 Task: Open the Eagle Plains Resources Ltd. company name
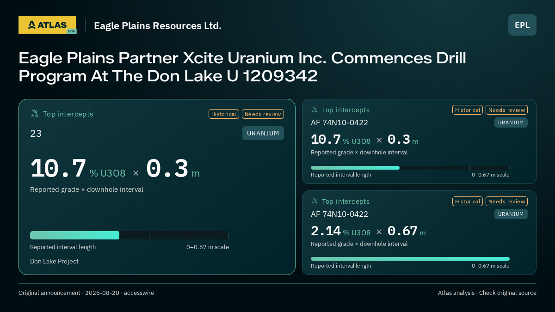158,25
